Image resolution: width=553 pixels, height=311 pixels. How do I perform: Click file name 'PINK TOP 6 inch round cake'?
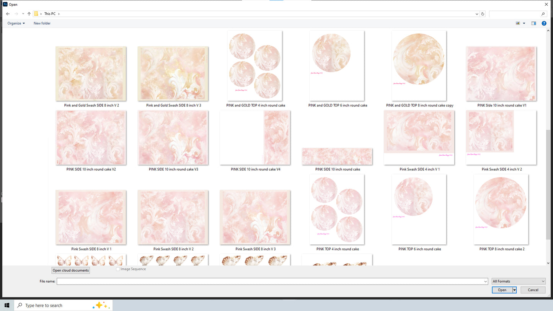(420, 249)
